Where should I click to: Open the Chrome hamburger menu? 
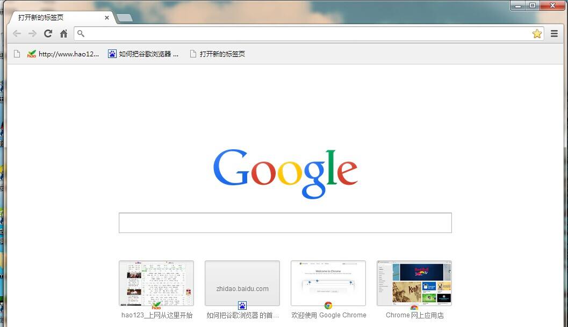click(x=554, y=34)
